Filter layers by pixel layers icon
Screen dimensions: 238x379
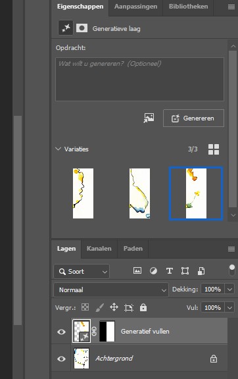click(x=137, y=271)
